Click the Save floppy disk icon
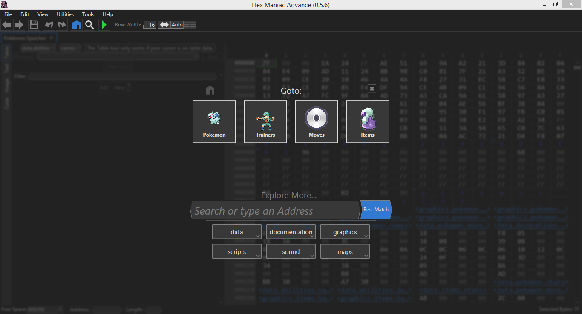 pos(34,25)
